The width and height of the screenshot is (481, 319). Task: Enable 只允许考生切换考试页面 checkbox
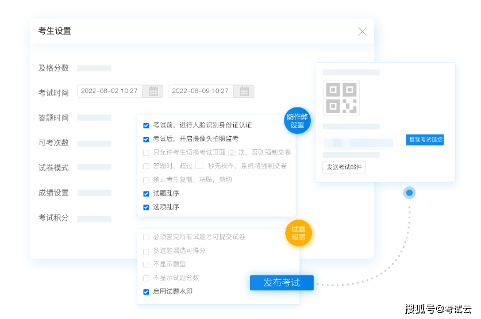click(146, 153)
